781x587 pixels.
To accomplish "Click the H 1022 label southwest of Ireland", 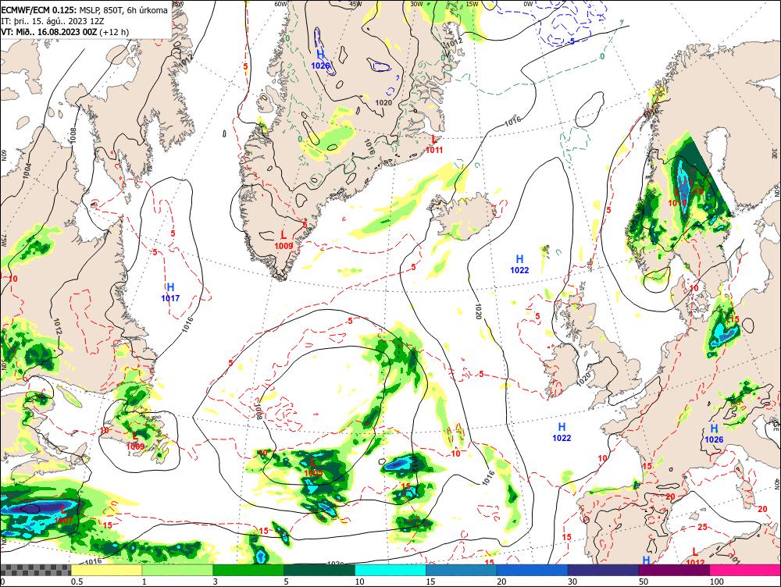I will [562, 432].
